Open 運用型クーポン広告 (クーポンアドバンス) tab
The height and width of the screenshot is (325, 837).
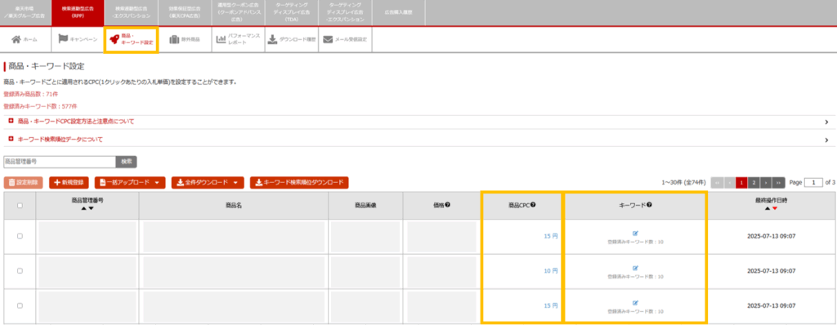point(238,13)
